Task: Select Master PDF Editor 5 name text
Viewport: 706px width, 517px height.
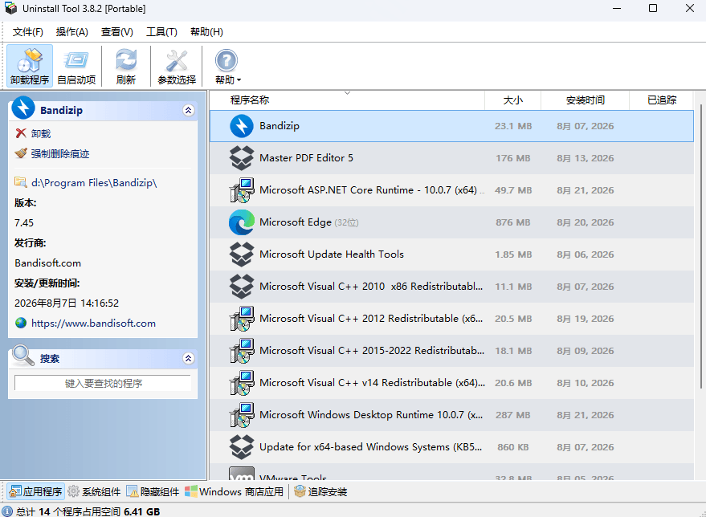Action: pos(306,158)
